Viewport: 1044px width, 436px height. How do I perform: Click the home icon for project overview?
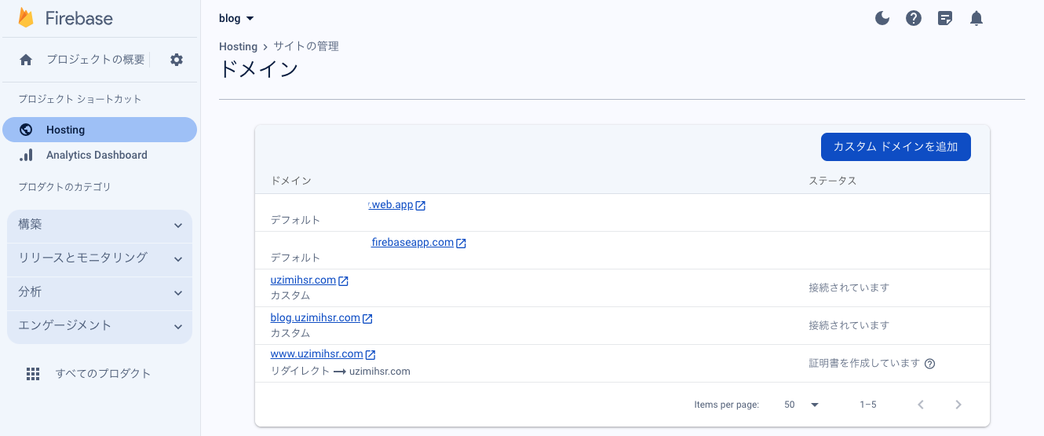coord(26,60)
